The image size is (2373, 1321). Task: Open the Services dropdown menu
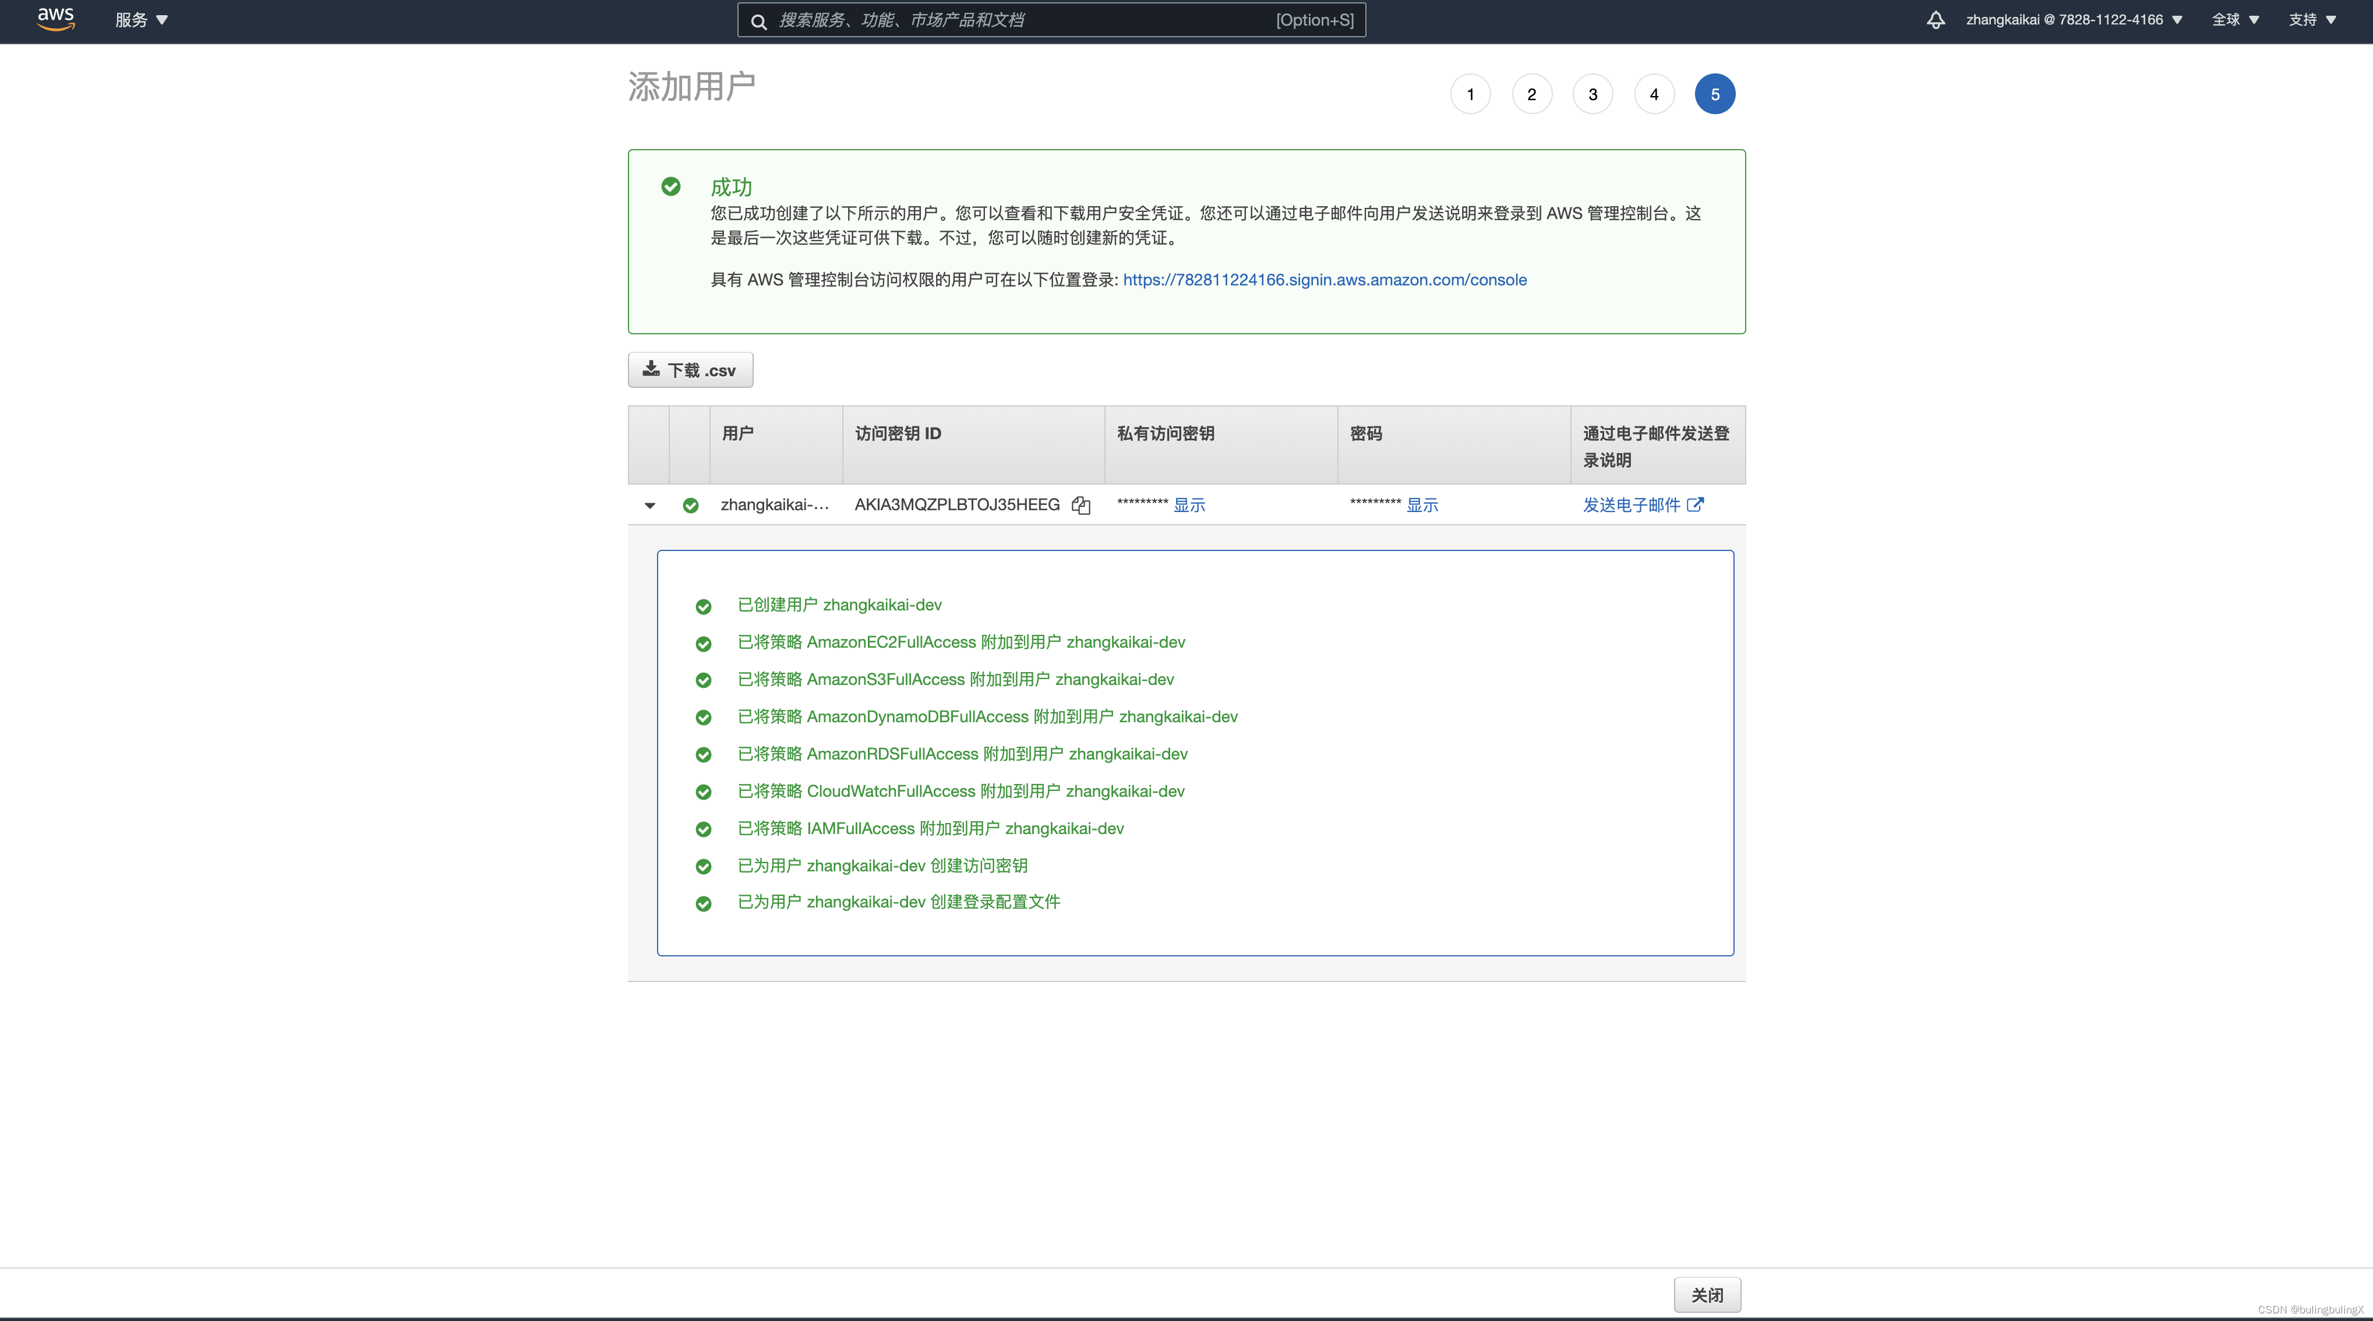141,19
